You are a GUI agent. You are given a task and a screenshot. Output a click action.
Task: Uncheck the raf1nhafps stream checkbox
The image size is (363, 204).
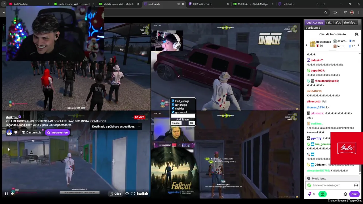[x=173, y=105]
